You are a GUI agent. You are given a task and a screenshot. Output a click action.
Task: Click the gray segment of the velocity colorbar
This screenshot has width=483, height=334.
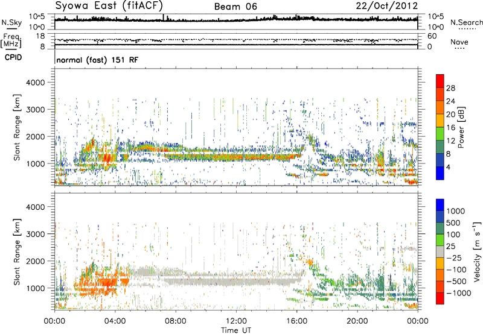pos(440,251)
